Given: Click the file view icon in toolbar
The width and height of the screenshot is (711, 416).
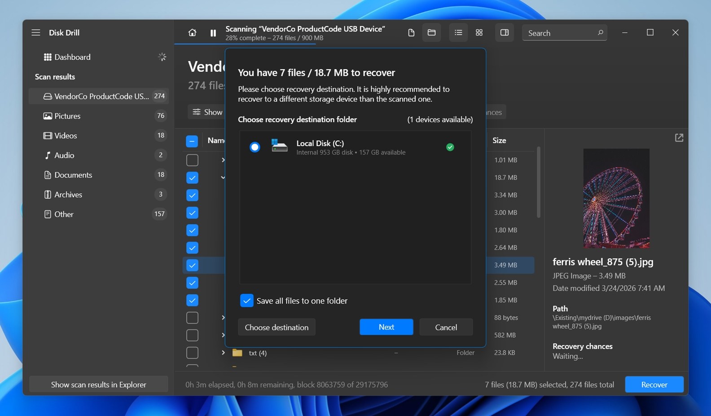Looking at the screenshot, I should click(x=411, y=33).
